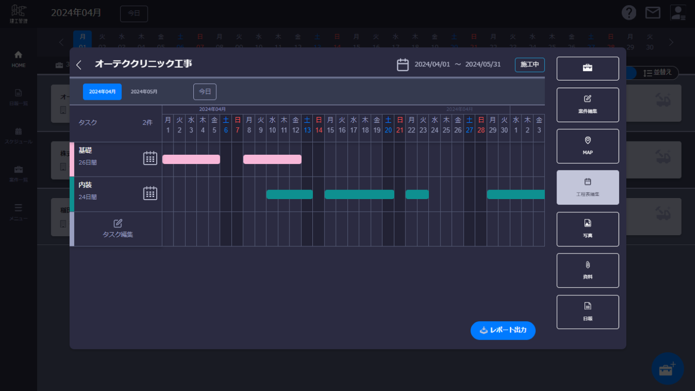Click day 1 Monday column header
This screenshot has width=695, height=391.
(168, 125)
